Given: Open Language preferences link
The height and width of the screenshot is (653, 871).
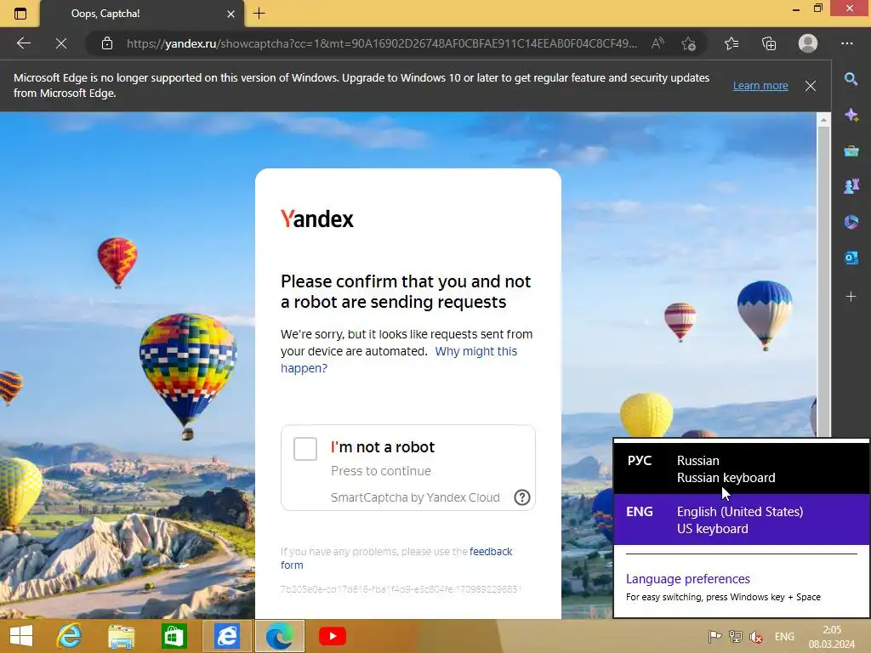Looking at the screenshot, I should [x=687, y=578].
